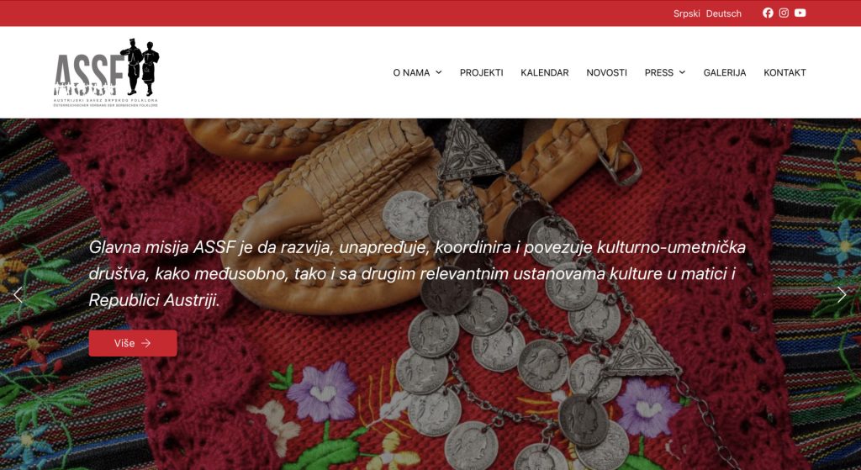Open the YouTube social icon
This screenshot has width=861, height=470.
pyautogui.click(x=800, y=13)
